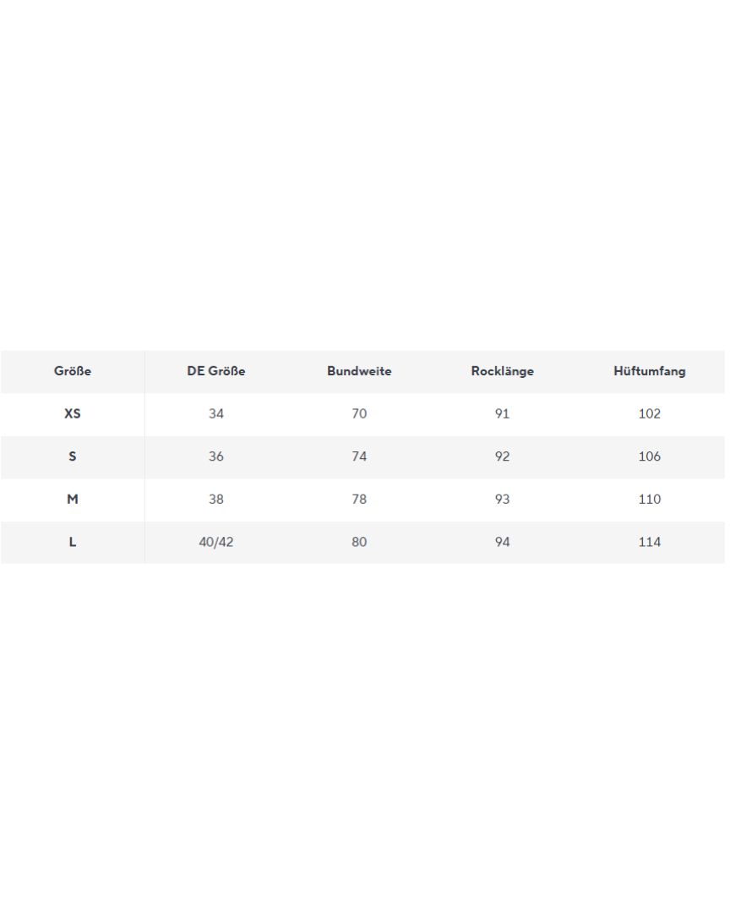Viewport: 730px width, 913px height.
Task: Select Hüftumfang value 106 for S
Action: [650, 456]
